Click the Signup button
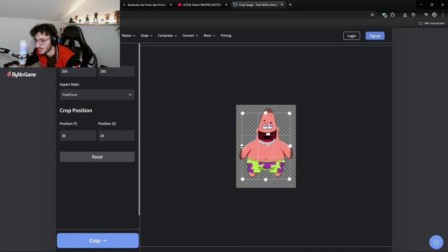 375,36
